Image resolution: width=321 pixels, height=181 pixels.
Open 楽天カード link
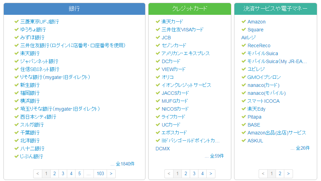[x=172, y=22]
